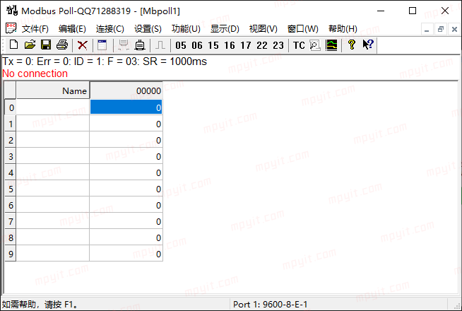462x311 pixels.
Task: Click the context help arrow icon
Action: [x=368, y=45]
